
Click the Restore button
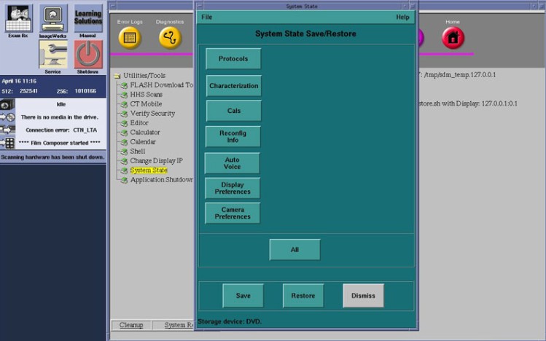303,296
